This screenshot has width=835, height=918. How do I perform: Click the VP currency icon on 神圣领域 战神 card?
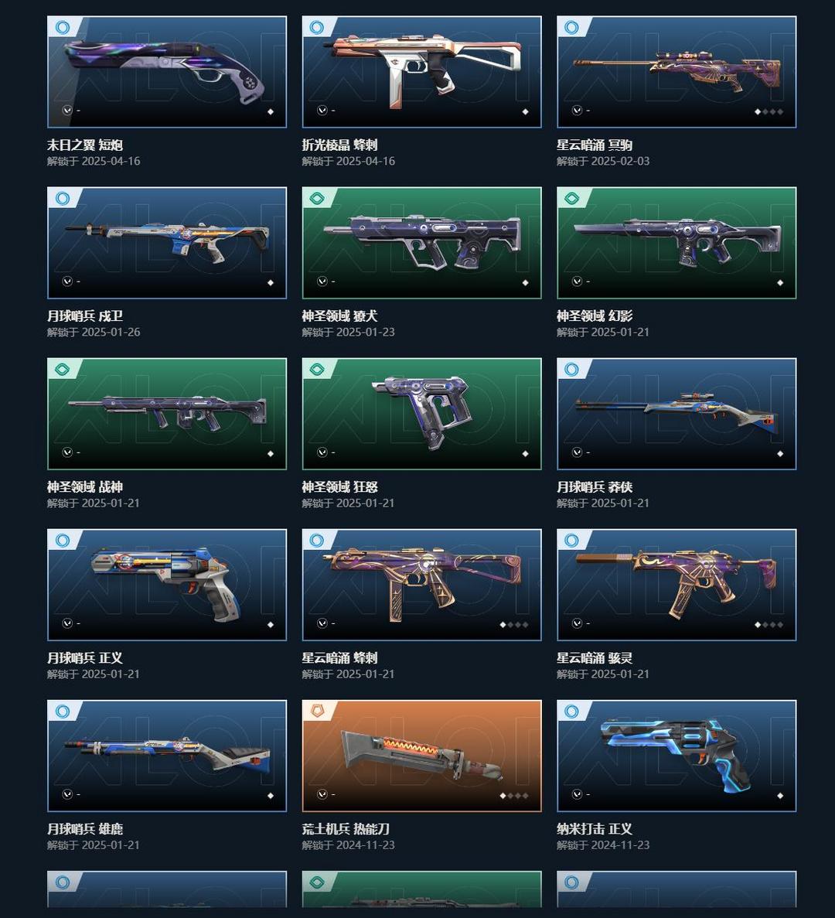pos(67,452)
